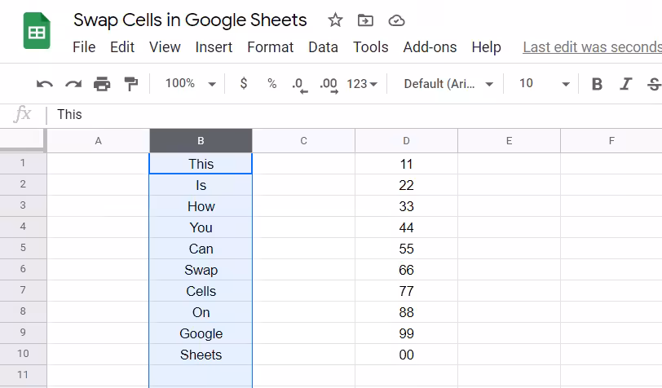Open the View menu

point(165,46)
